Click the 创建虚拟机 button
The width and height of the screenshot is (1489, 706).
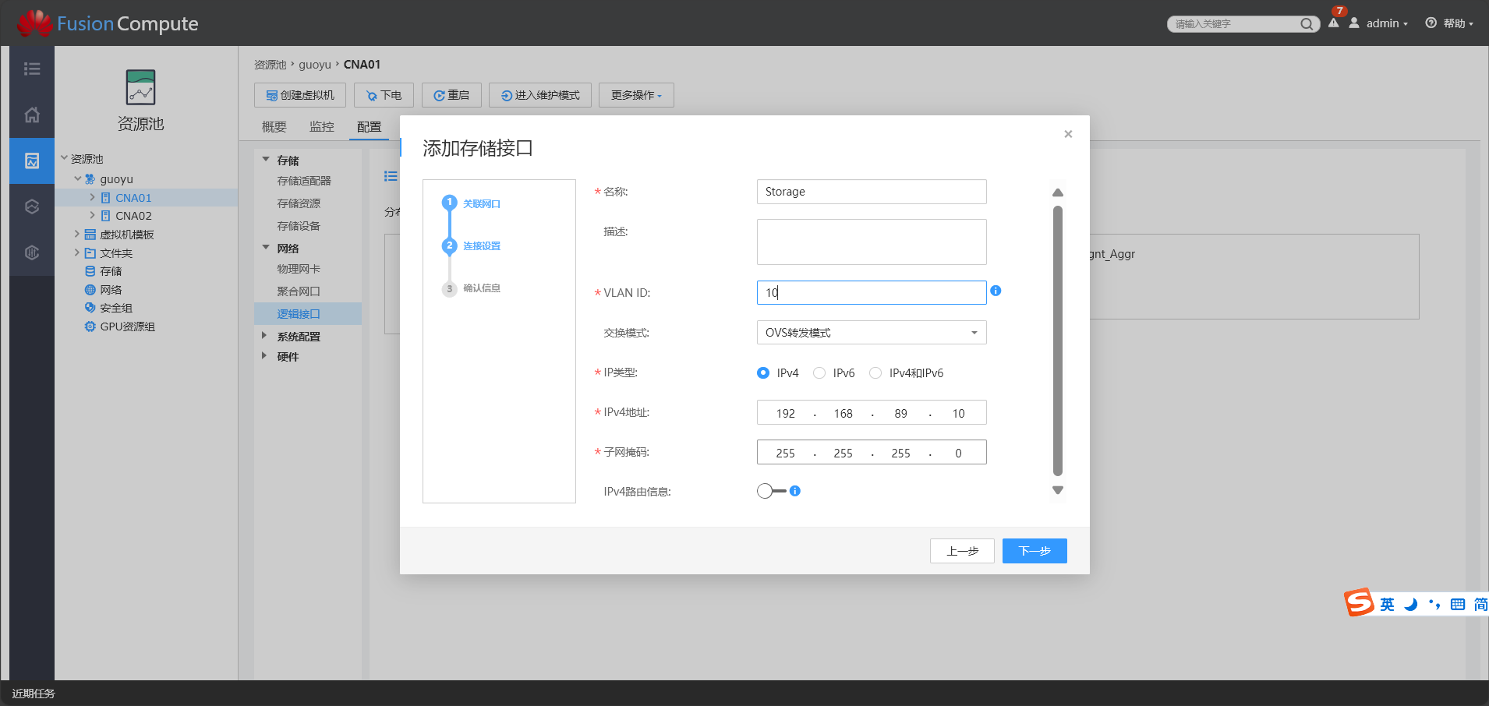(x=300, y=95)
